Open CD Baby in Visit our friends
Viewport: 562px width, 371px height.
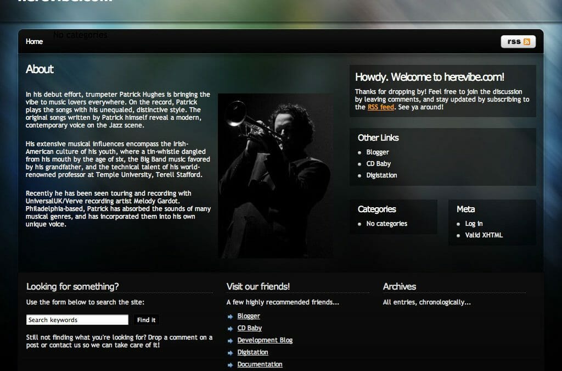[249, 328]
